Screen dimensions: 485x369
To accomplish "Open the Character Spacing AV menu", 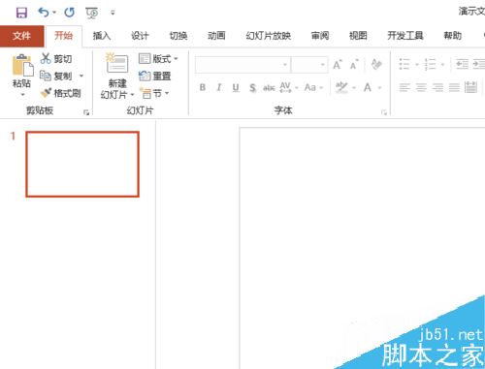I will click(x=289, y=87).
